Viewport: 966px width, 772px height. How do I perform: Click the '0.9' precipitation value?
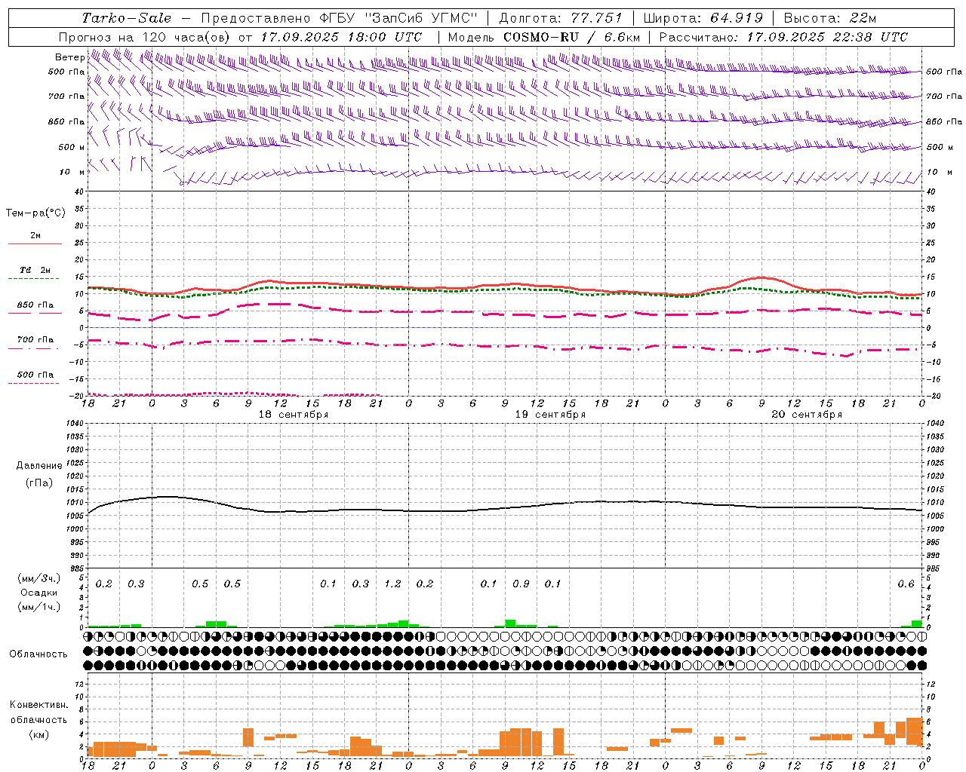point(521,584)
